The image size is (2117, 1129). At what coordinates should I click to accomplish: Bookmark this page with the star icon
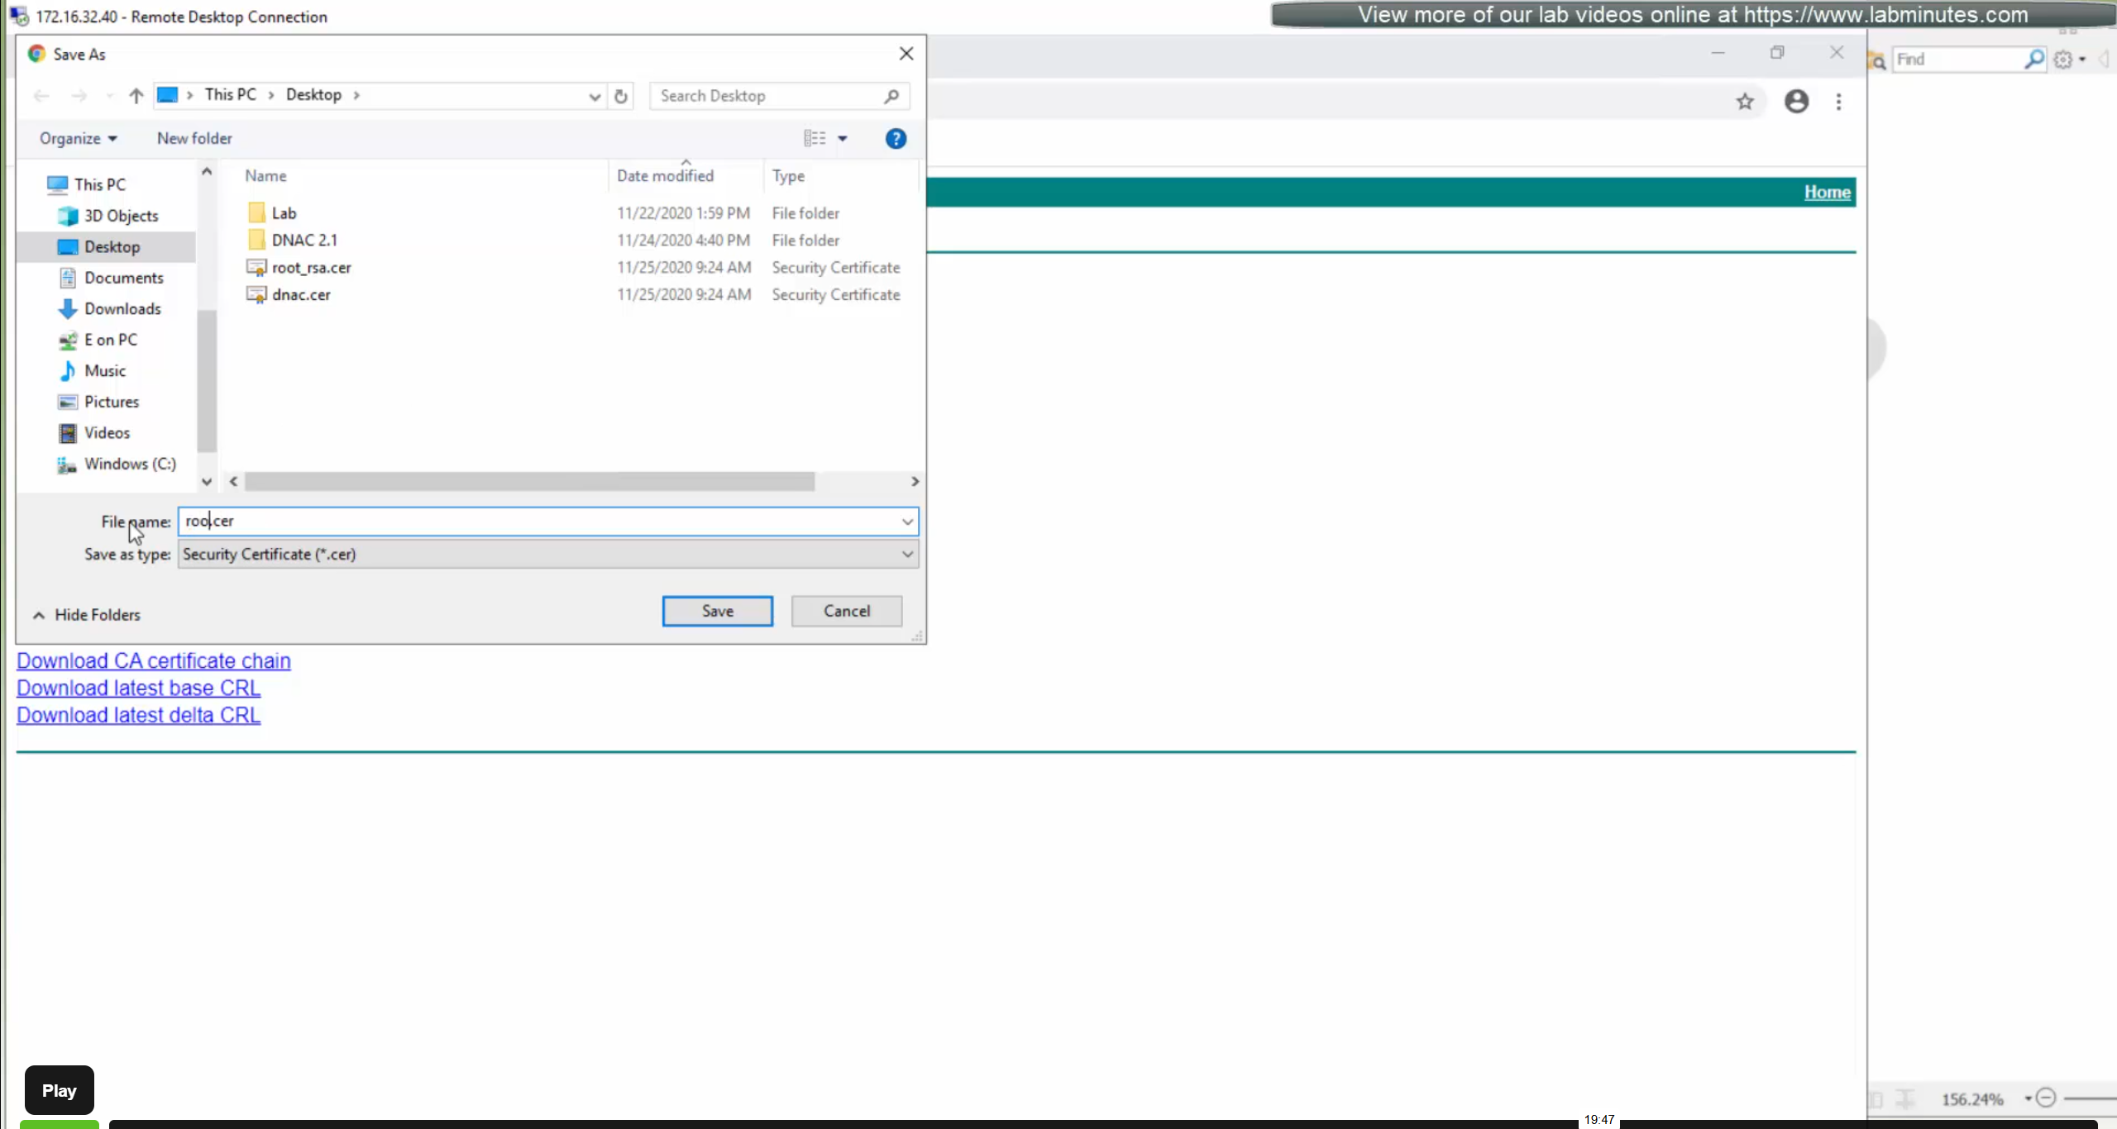pos(1745,102)
